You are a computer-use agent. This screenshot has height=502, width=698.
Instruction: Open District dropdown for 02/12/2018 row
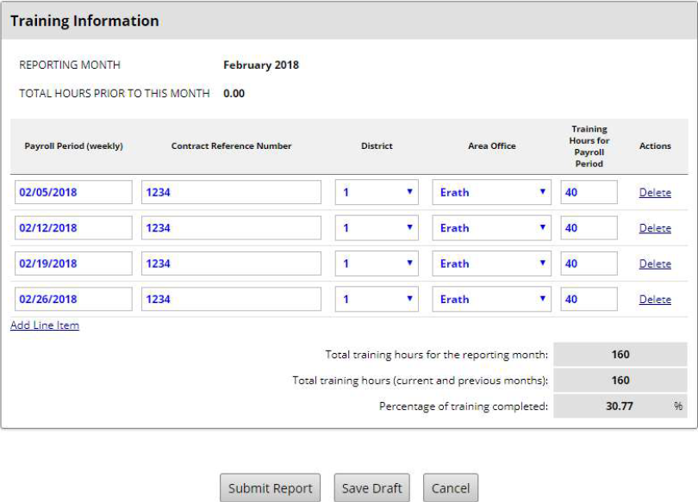point(377,228)
